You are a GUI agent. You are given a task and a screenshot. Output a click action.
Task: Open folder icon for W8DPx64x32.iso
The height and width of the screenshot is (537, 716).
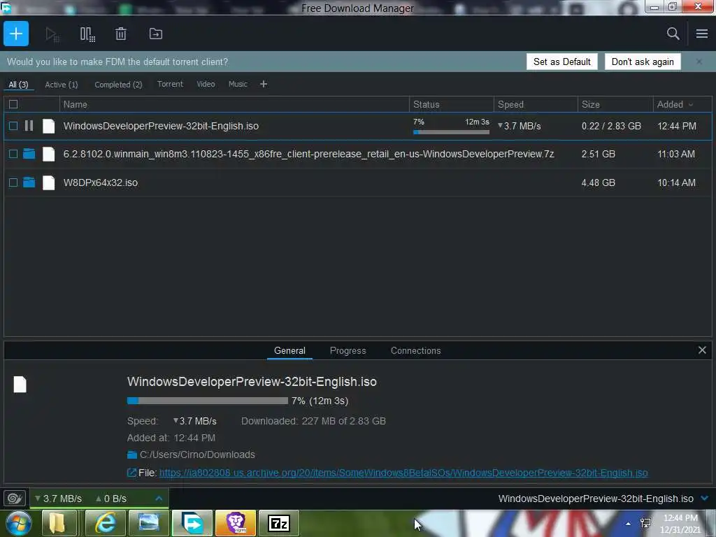pyautogui.click(x=29, y=182)
